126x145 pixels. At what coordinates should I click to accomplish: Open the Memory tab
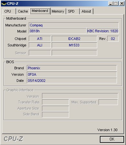pos(58,11)
